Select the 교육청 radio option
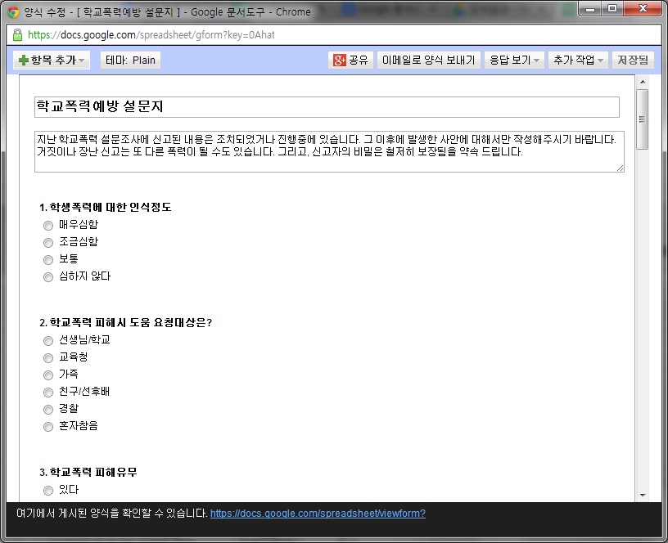This screenshot has height=543, width=668. tap(48, 358)
